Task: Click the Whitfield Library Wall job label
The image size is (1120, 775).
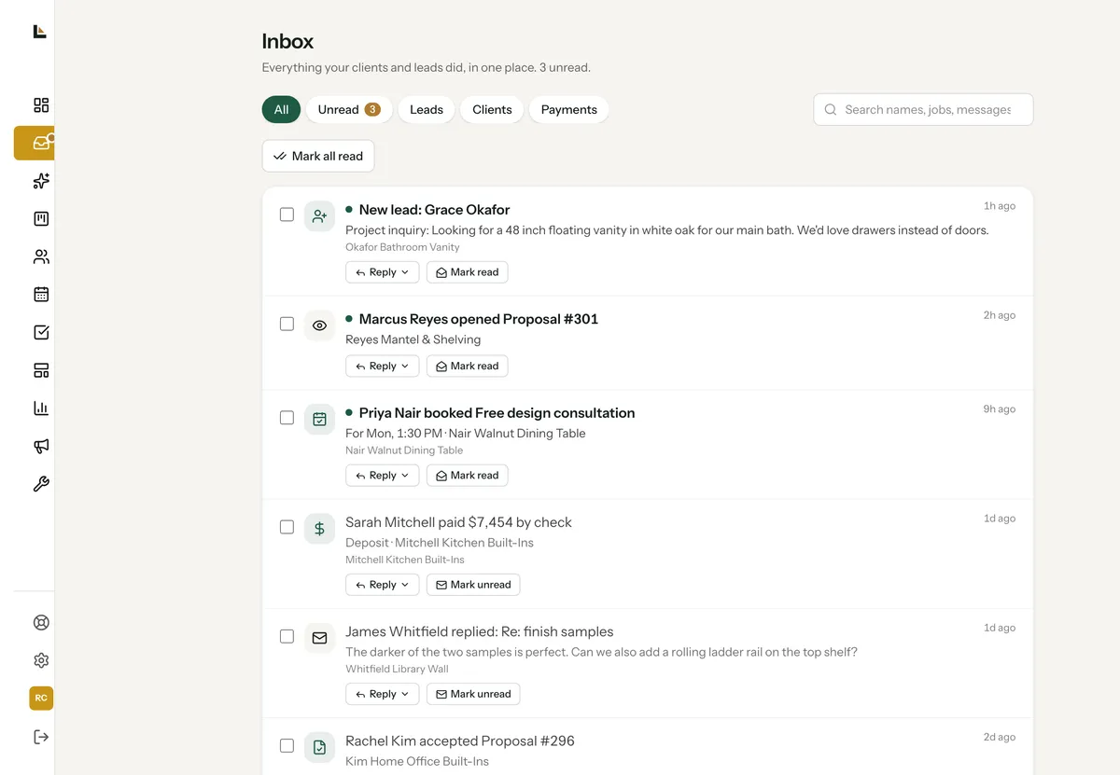Action: 397,669
